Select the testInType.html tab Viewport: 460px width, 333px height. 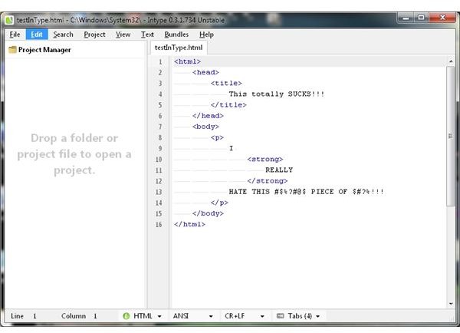point(179,48)
